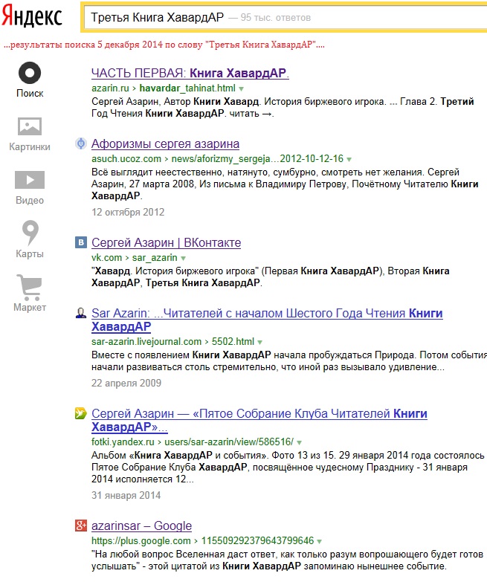
Task: Open the Картинки search tab label
Action: pyautogui.click(x=30, y=146)
